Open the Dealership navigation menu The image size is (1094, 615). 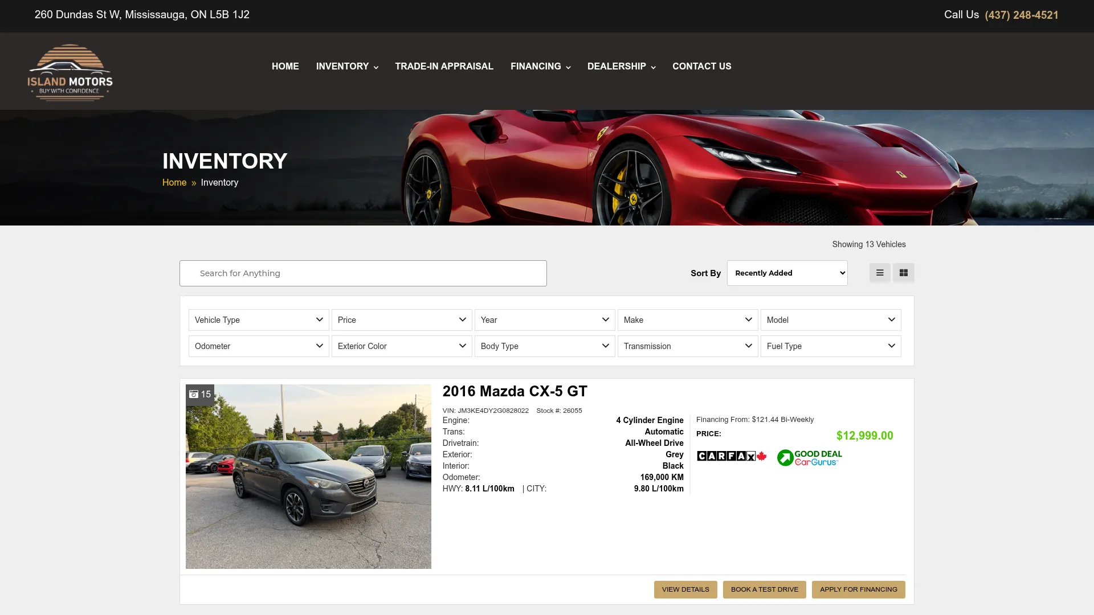point(621,66)
